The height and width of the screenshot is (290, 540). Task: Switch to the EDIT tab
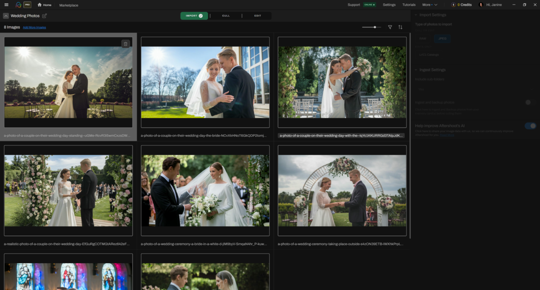(257, 16)
